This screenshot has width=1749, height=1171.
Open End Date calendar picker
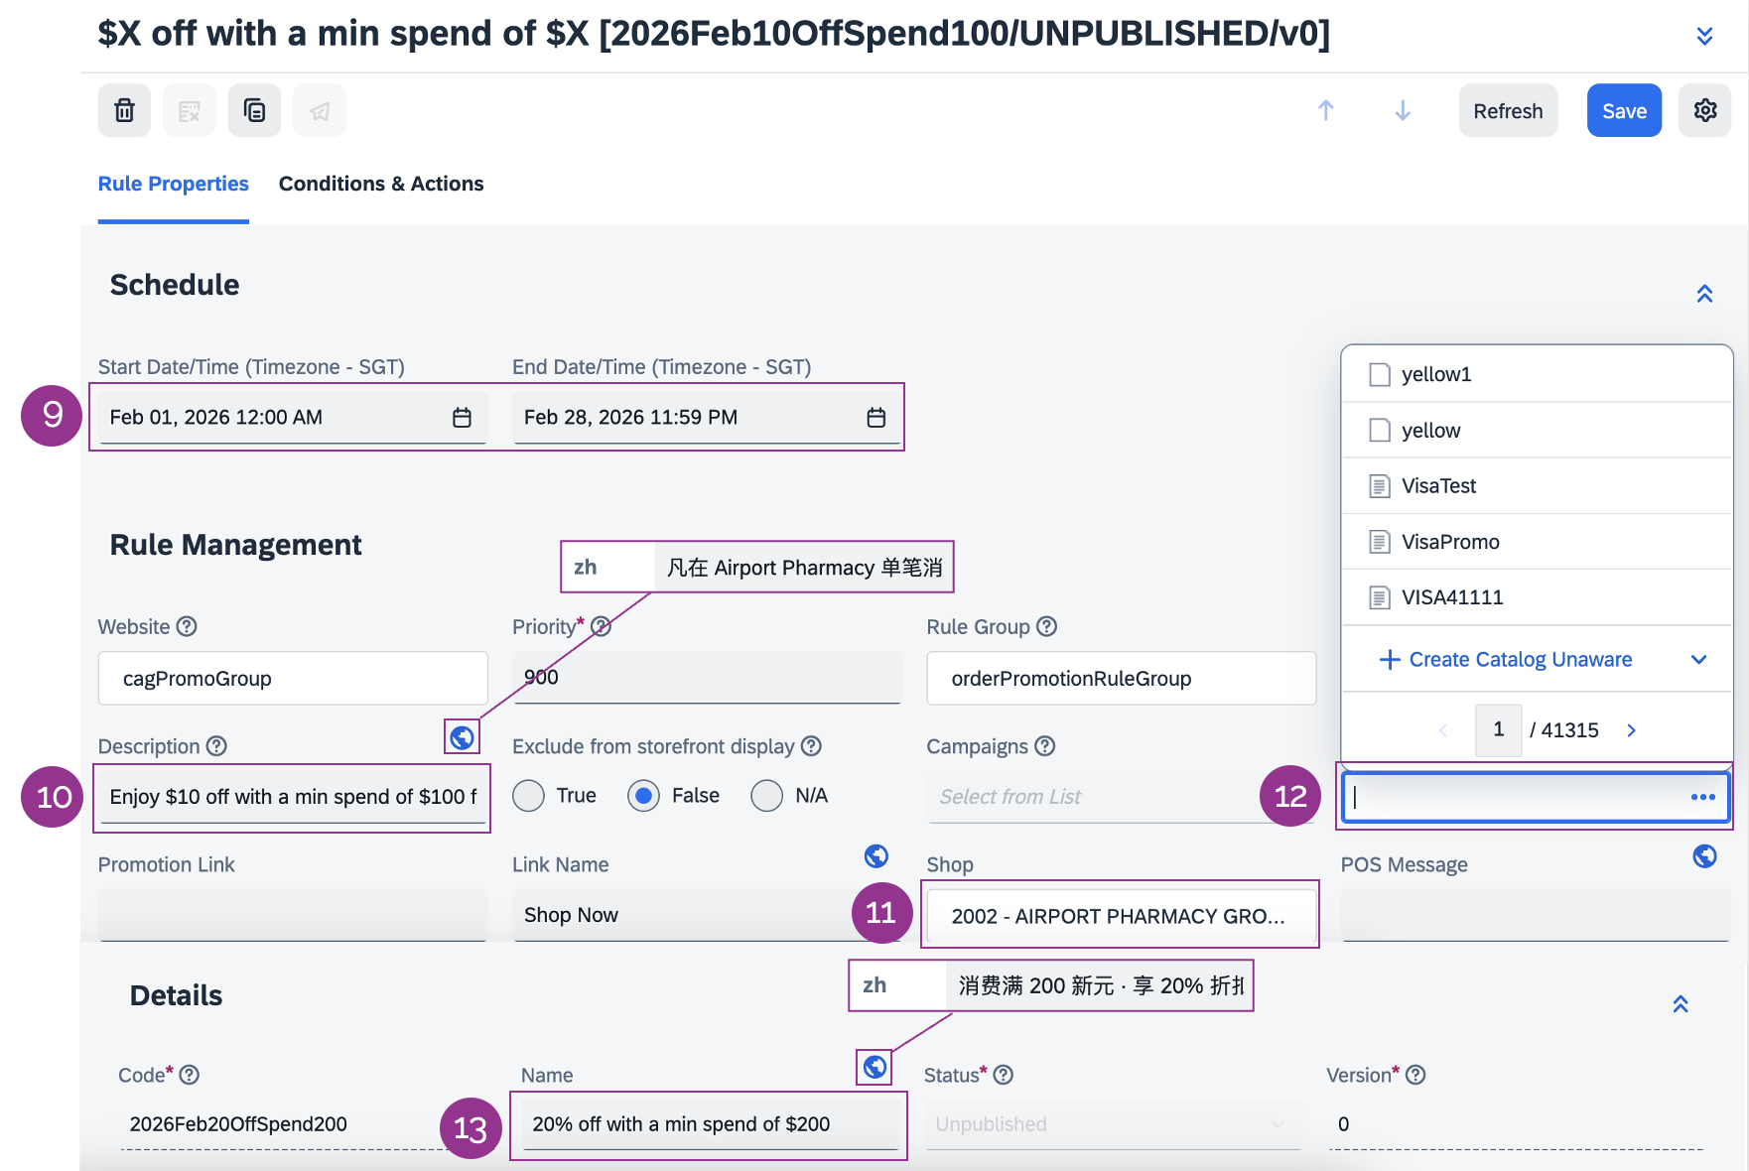pyautogui.click(x=875, y=418)
